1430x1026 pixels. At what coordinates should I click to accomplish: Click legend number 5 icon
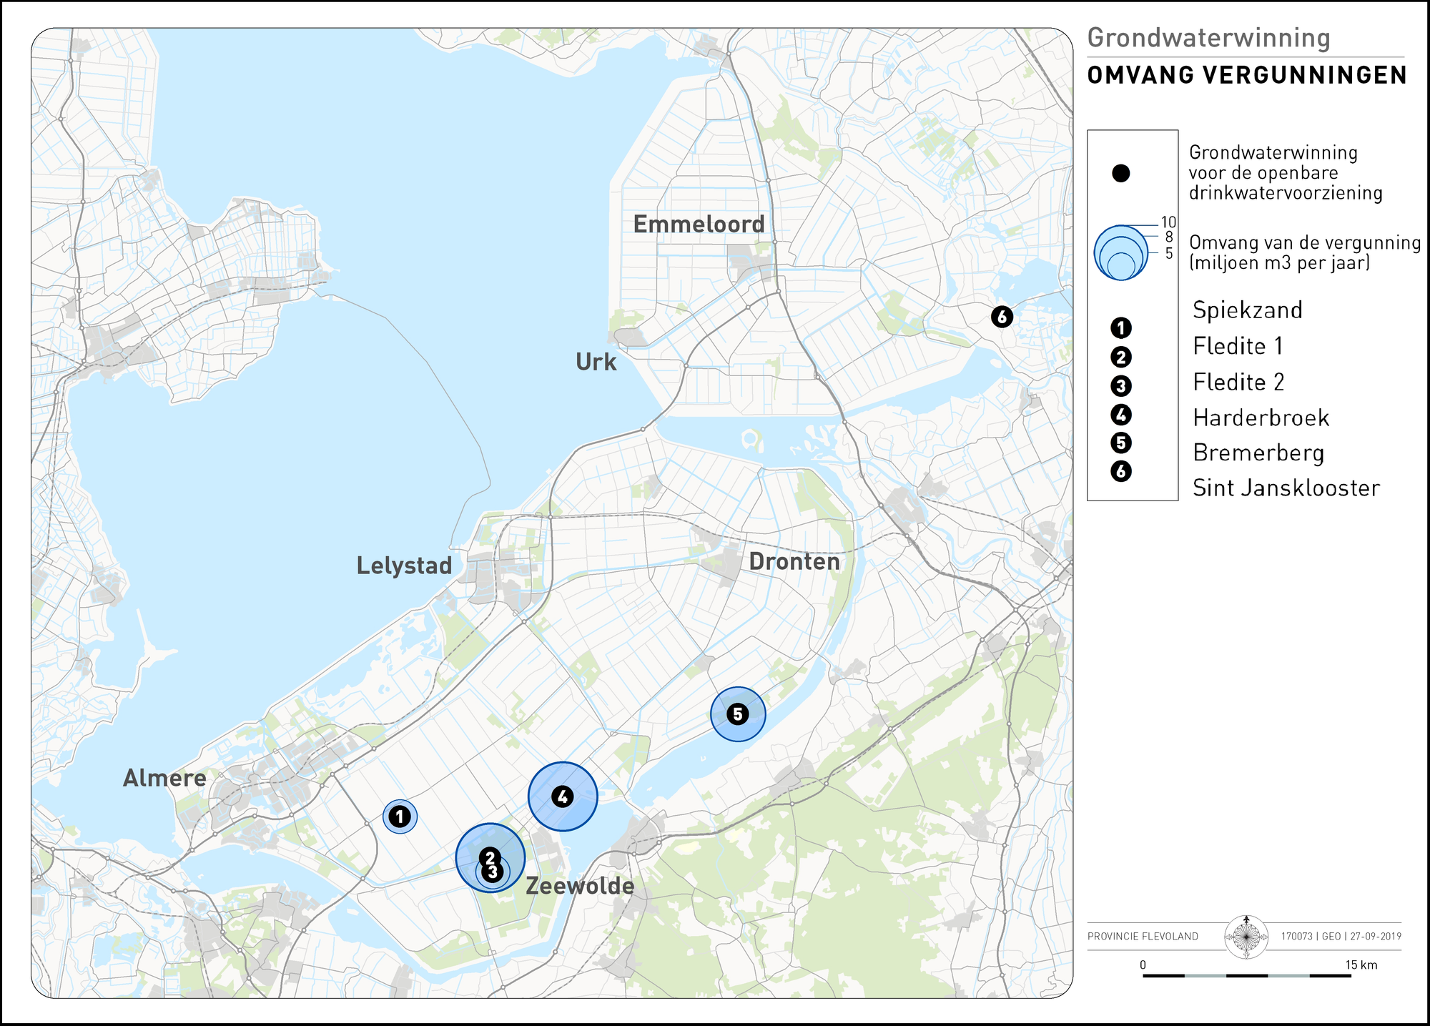(1120, 443)
